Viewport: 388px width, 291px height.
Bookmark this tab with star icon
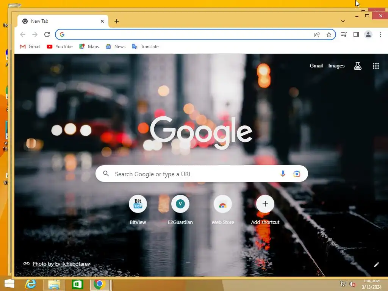tap(329, 34)
